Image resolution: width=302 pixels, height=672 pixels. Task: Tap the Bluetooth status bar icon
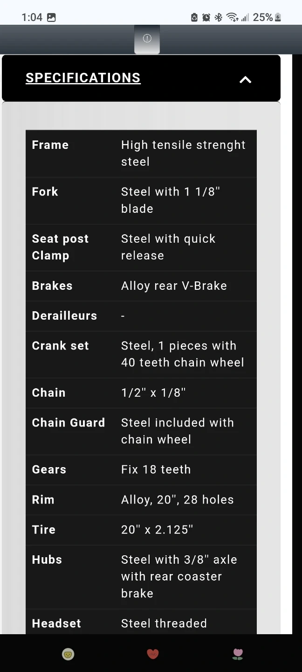pyautogui.click(x=218, y=18)
